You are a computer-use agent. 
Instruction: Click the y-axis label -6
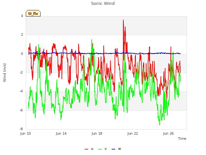tap(22, 110)
